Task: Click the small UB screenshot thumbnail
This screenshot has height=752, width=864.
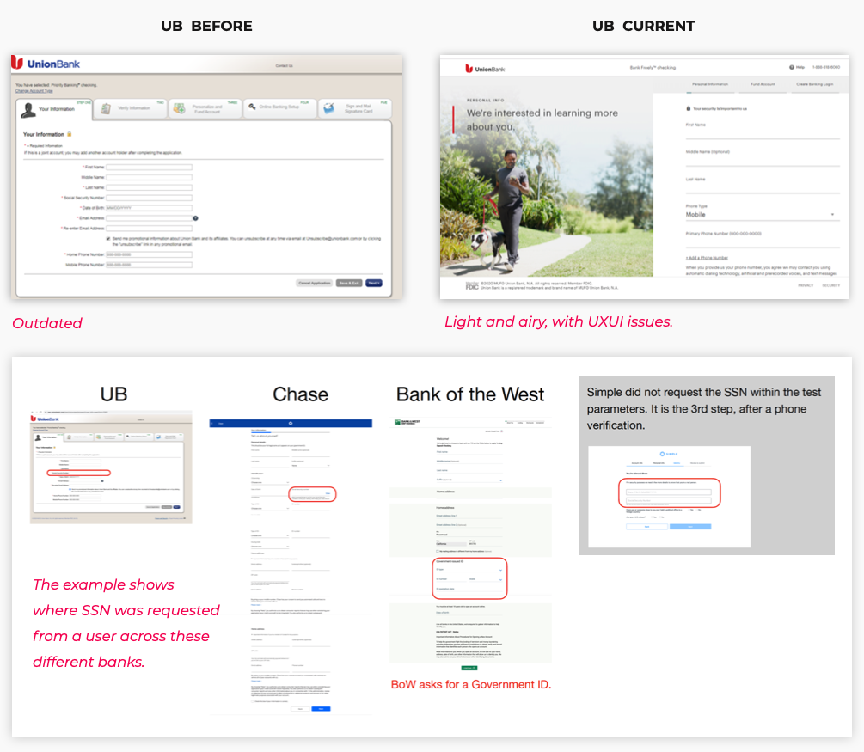Action: click(111, 467)
